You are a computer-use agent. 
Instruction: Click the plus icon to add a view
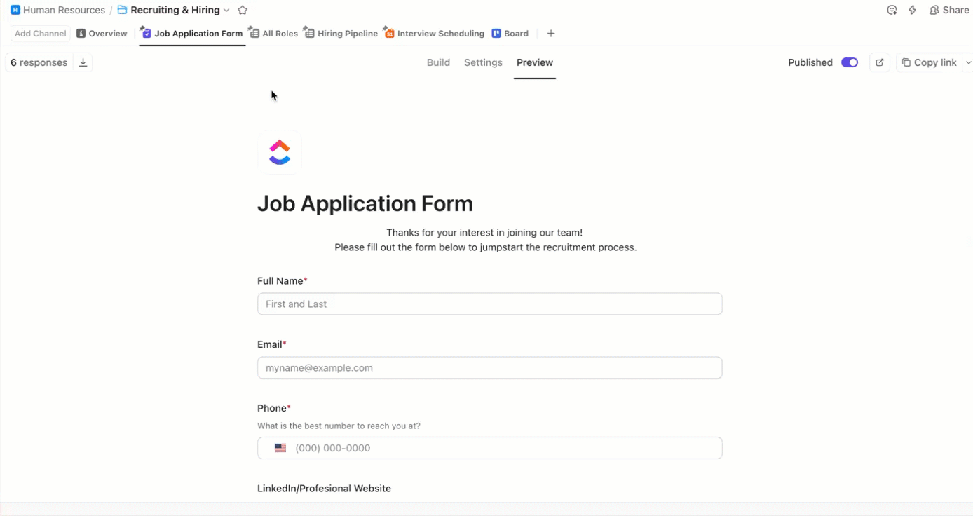551,33
